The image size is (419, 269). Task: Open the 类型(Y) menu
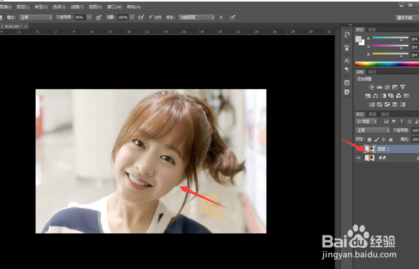41,7
